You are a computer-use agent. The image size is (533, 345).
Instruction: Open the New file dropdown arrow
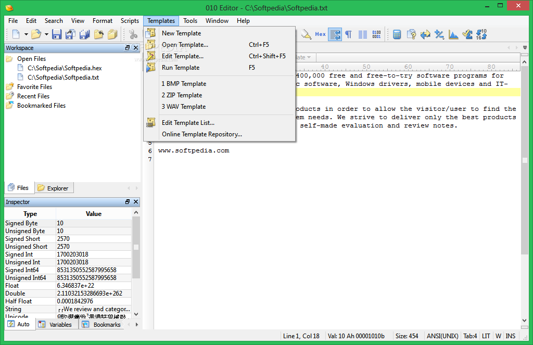click(x=26, y=34)
